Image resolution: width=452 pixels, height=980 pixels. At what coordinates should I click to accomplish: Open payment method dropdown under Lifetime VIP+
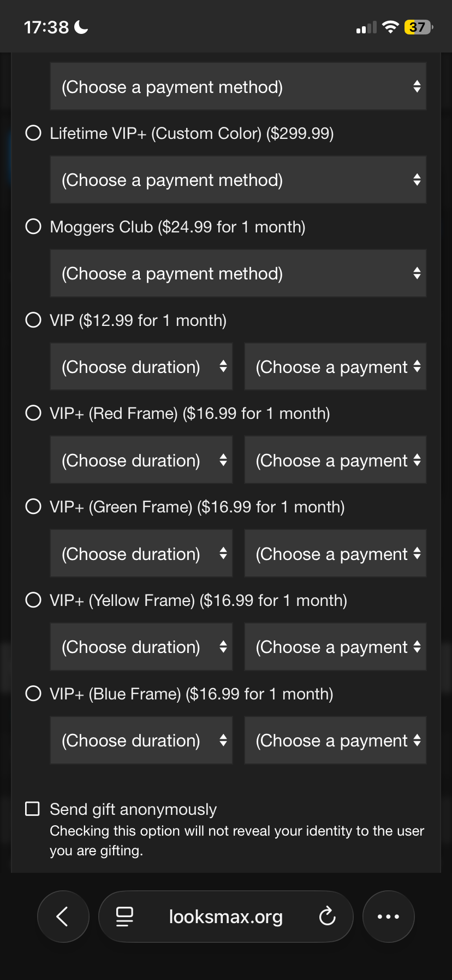238,180
